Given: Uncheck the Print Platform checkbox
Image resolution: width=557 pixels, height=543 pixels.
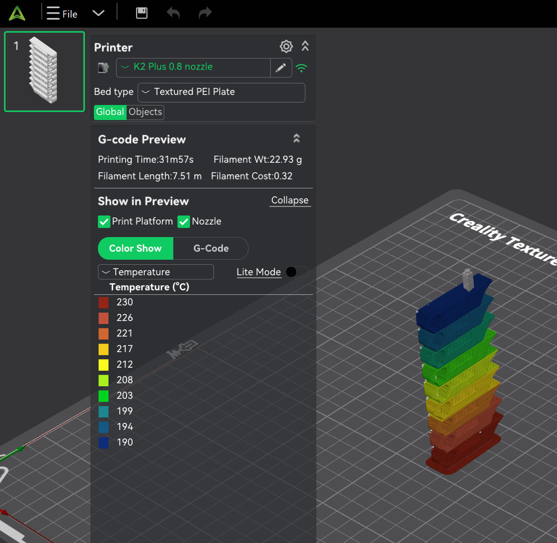Looking at the screenshot, I should point(104,222).
